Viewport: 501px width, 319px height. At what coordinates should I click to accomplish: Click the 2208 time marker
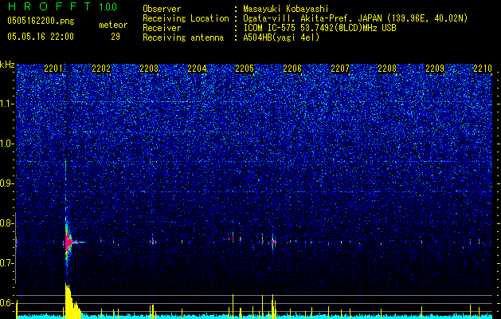tap(388, 68)
